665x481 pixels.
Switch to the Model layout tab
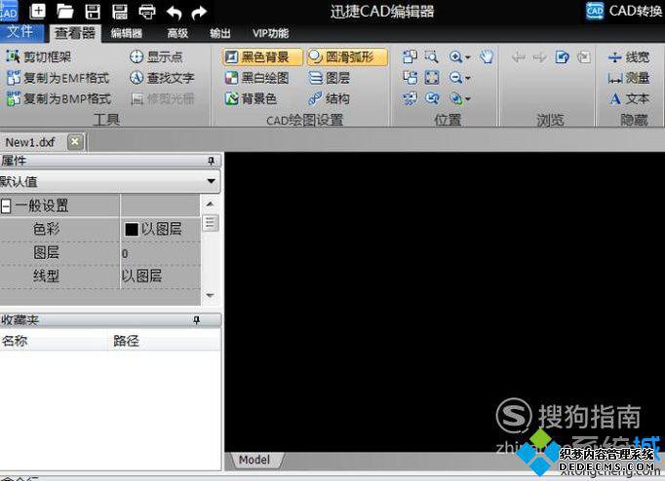tap(254, 460)
